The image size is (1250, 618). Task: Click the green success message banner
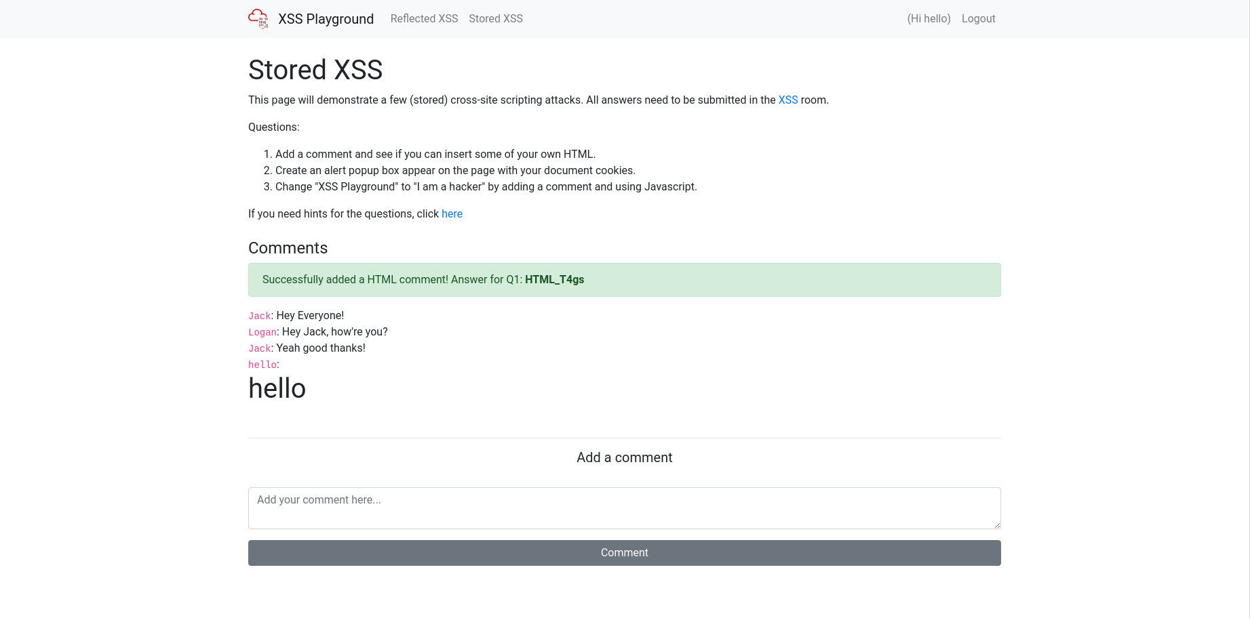pyautogui.click(x=746, y=280)
